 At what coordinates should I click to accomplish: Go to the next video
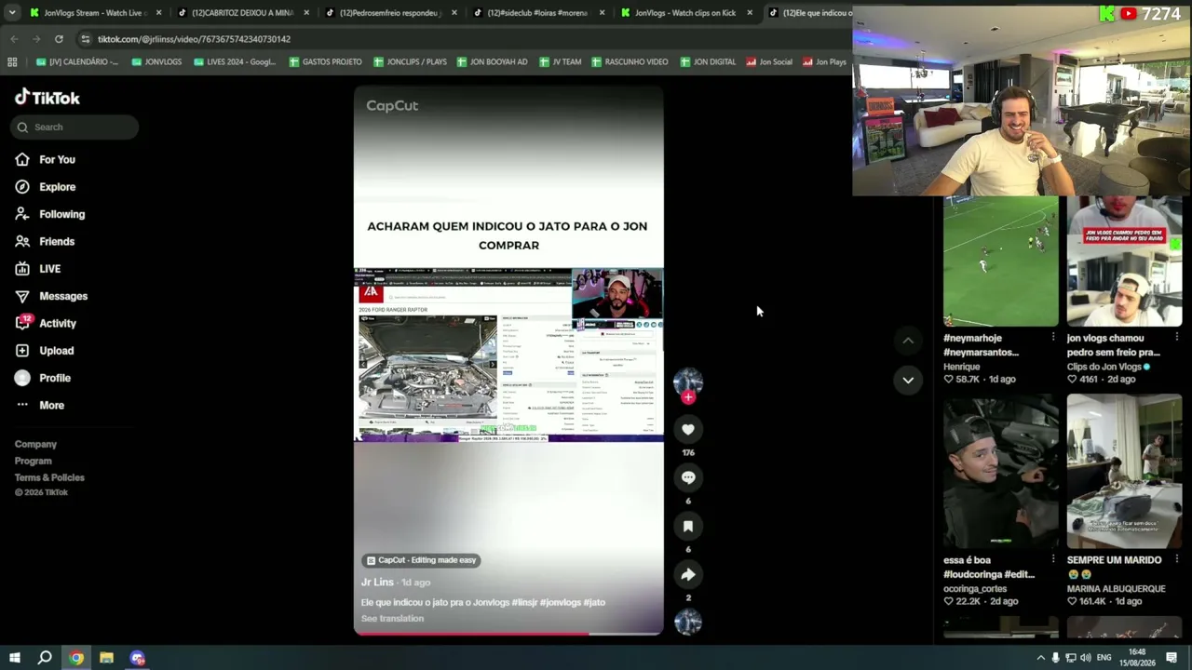tap(908, 380)
